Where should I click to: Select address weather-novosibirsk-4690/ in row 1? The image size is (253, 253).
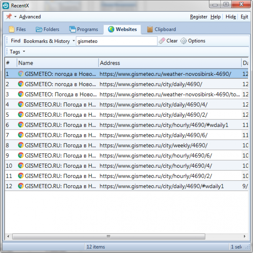[165, 74]
